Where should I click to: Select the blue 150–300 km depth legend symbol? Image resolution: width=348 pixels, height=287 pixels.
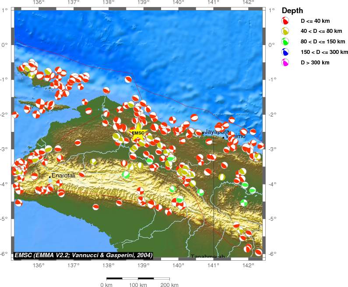click(285, 53)
